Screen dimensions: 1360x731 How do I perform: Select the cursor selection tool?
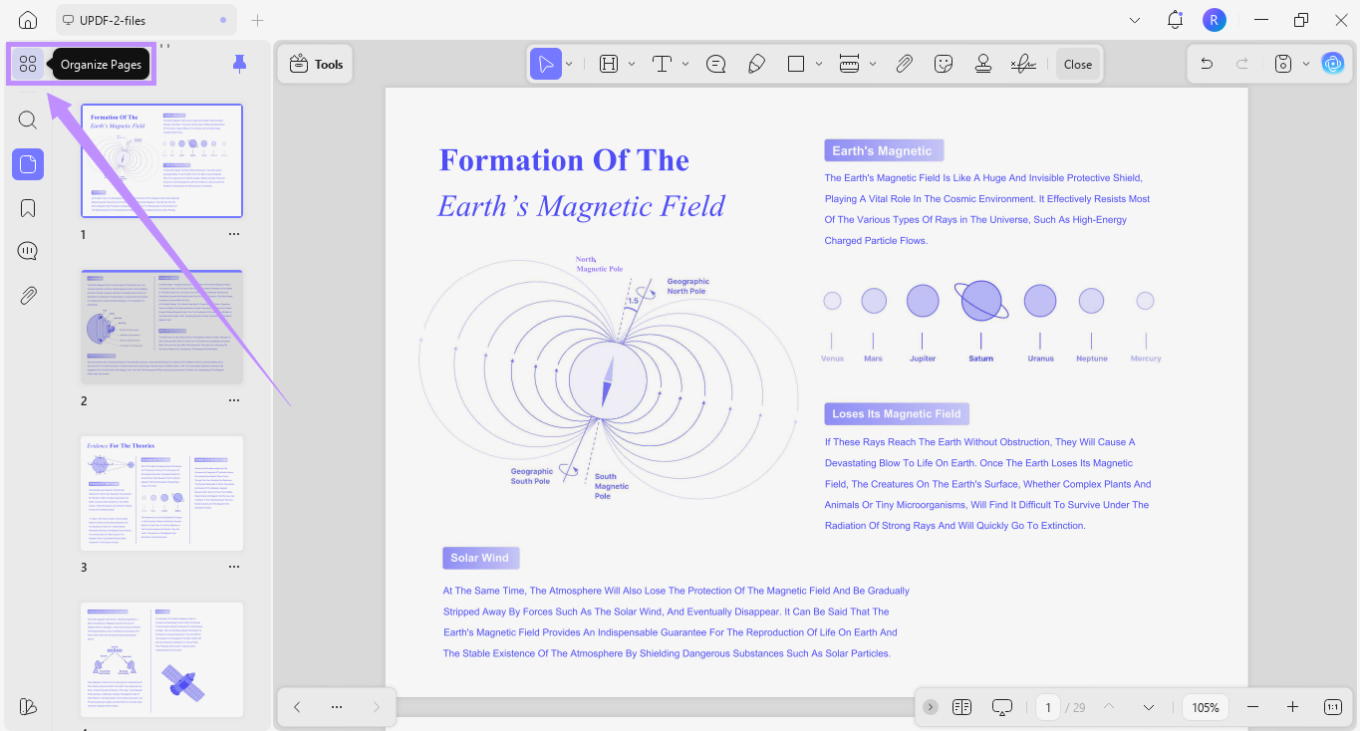pos(545,64)
